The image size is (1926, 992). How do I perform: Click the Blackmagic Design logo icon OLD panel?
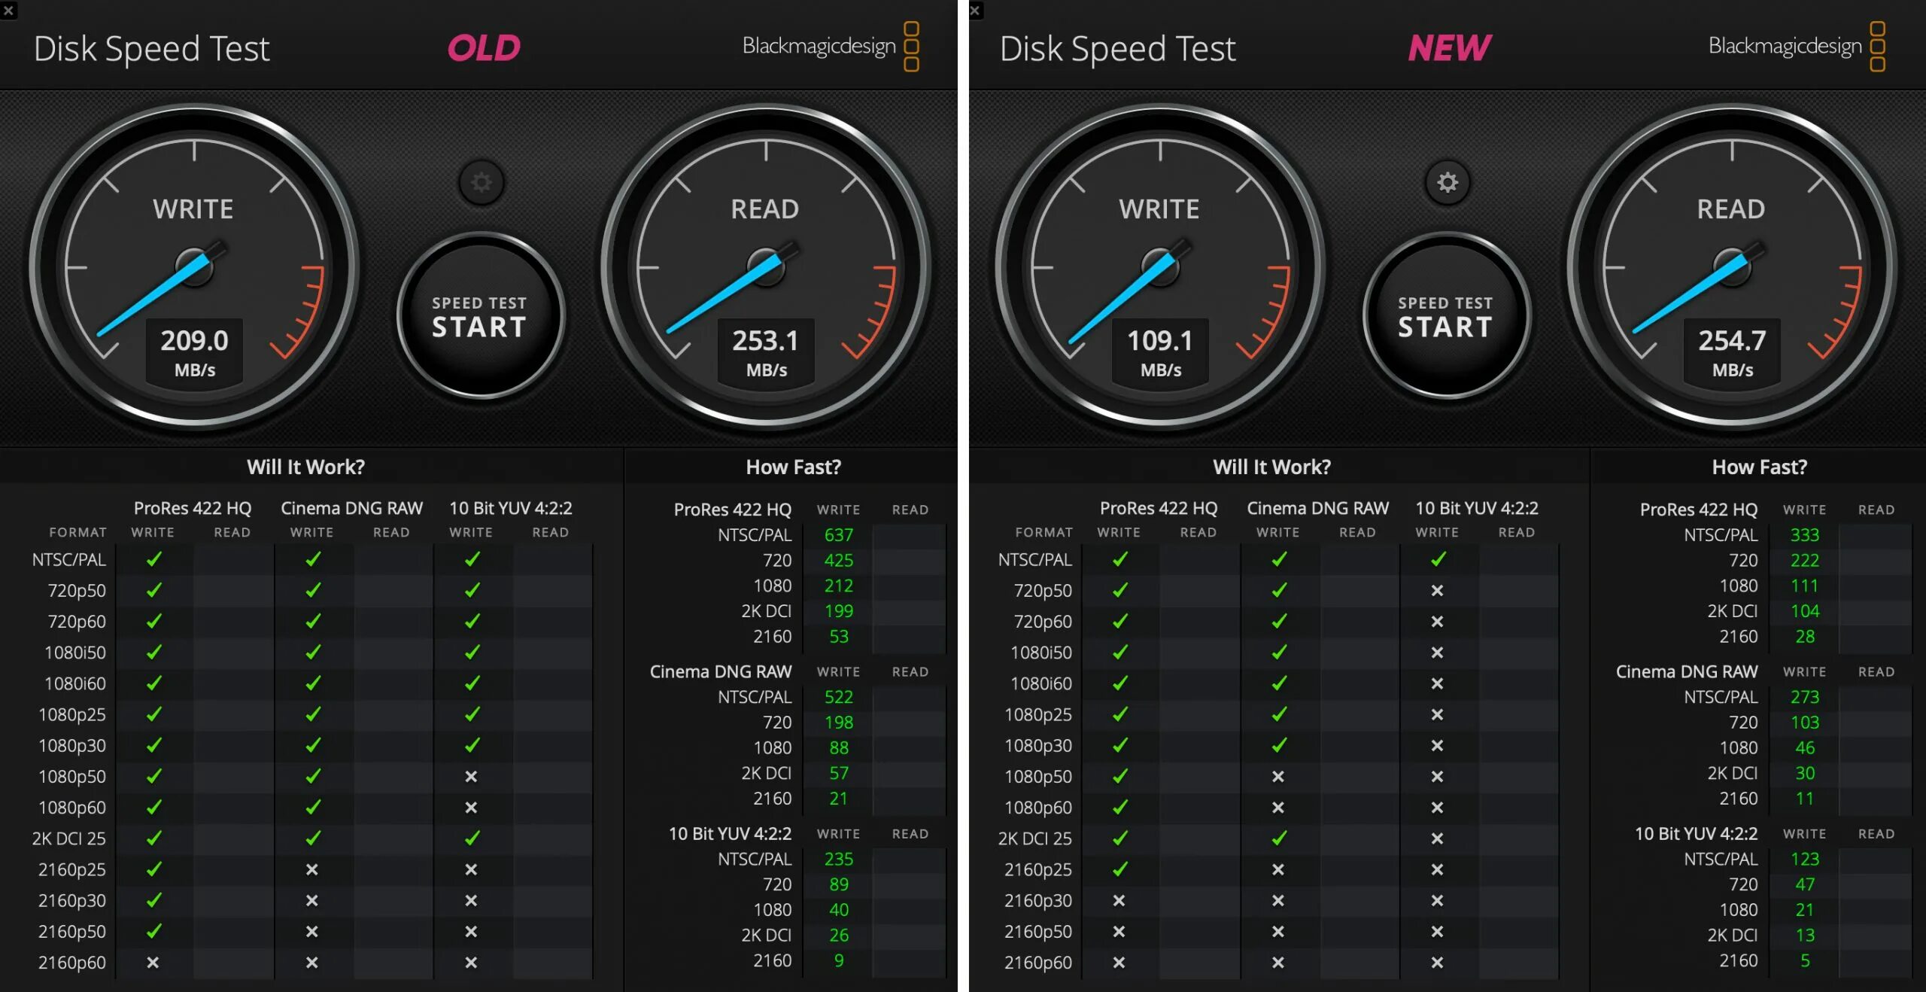point(916,46)
